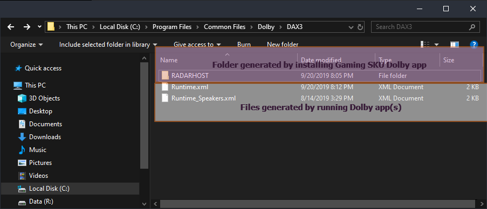Screen dimensions: 487x209
Task: Click the This PC monitor icon
Action: [18, 85]
